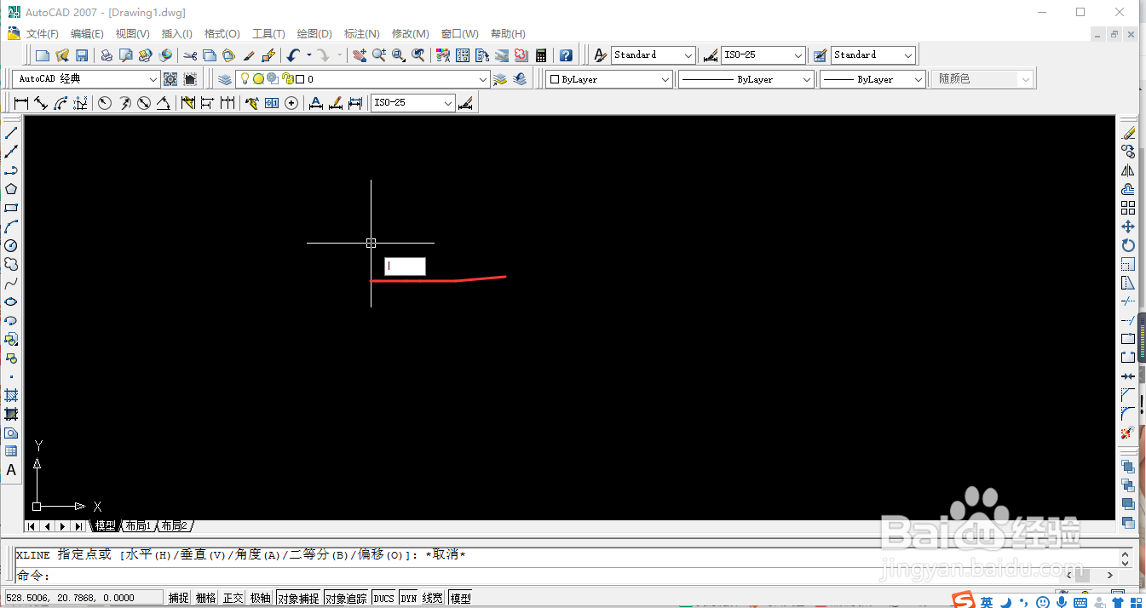Screen dimensions: 1146x608
Task: Open the 文件(F) menu
Action: tap(42, 34)
